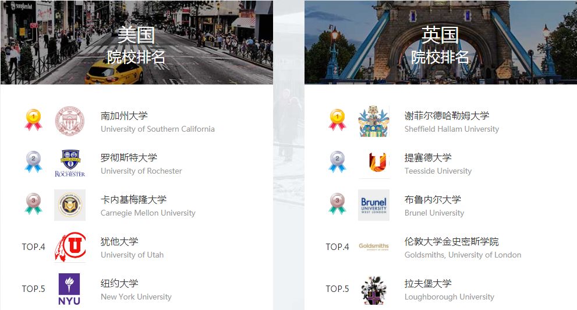Click the text Goldsmiths, University of London
Screen dimensions: 577x310
point(463,255)
